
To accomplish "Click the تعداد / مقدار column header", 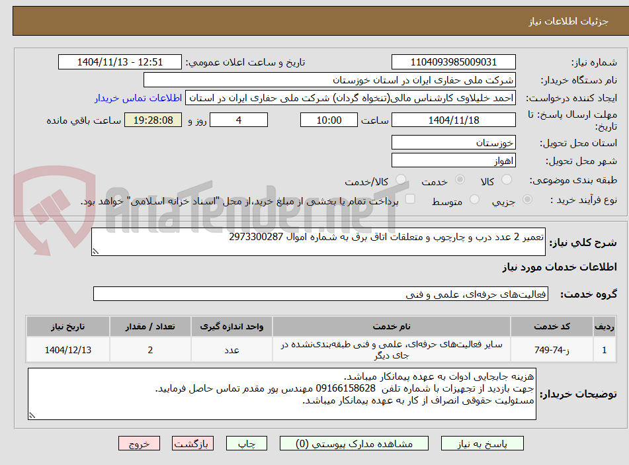I will tap(150, 327).
